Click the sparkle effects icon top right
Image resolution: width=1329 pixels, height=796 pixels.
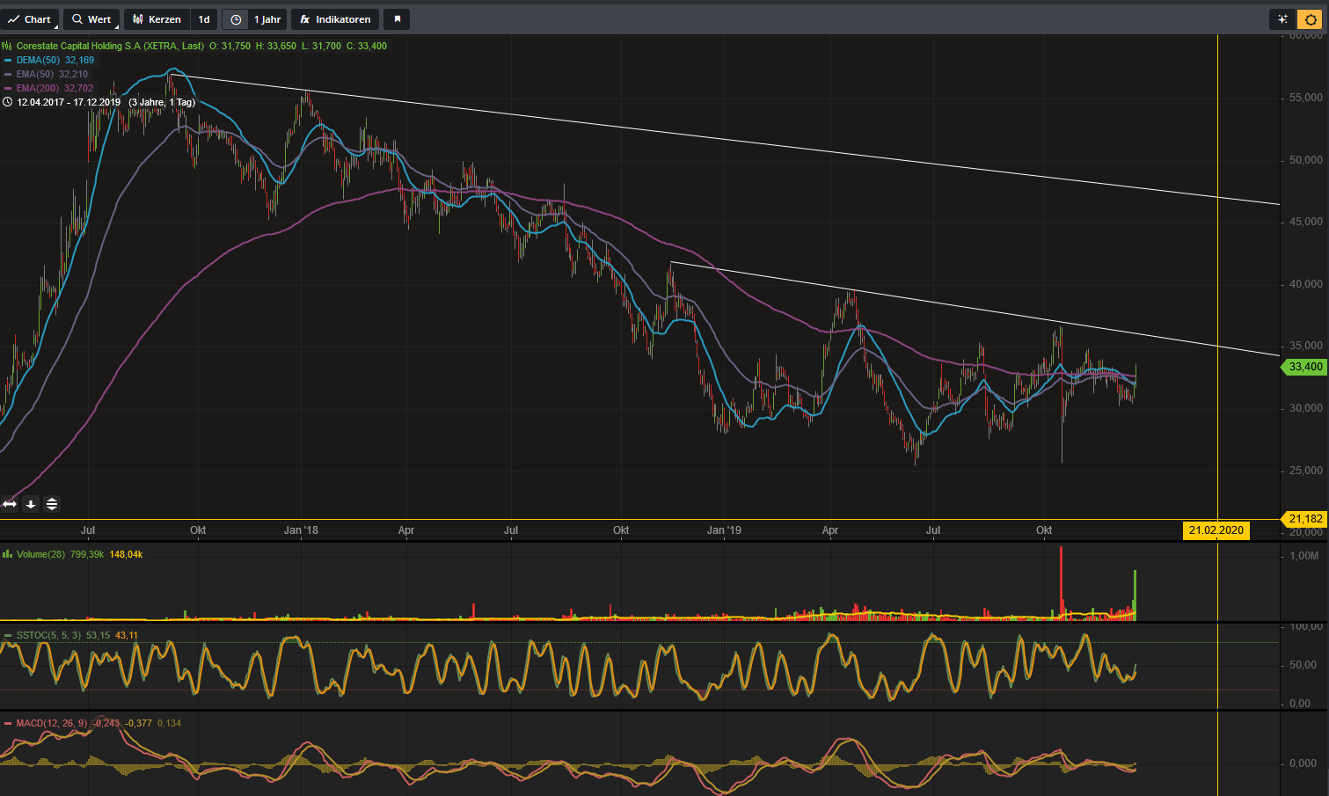[x=1282, y=18]
